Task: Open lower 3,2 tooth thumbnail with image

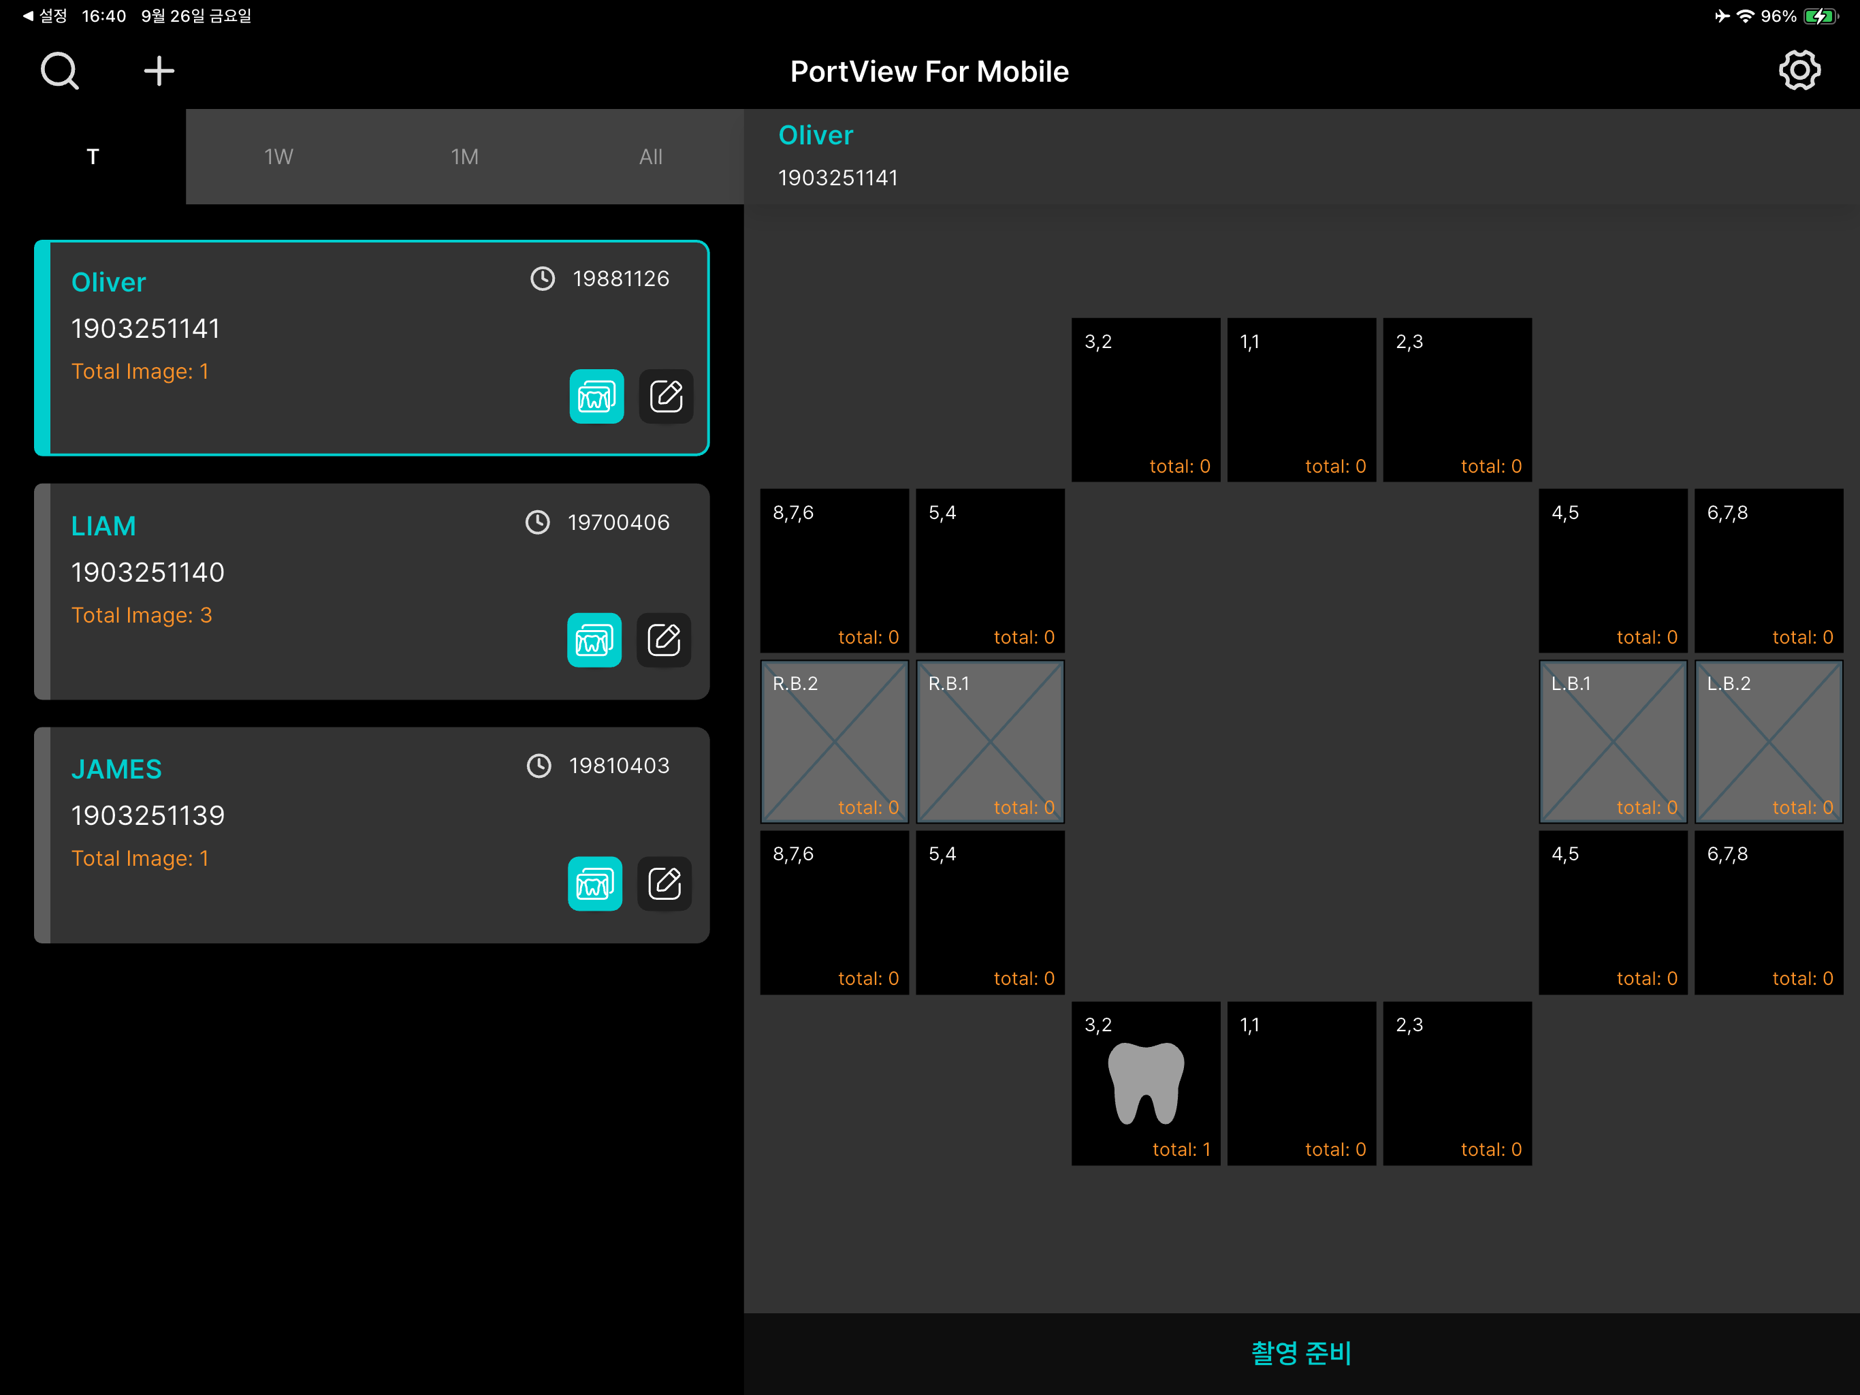Action: point(1146,1084)
